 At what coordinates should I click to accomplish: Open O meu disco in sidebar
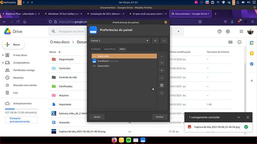tap(20, 55)
